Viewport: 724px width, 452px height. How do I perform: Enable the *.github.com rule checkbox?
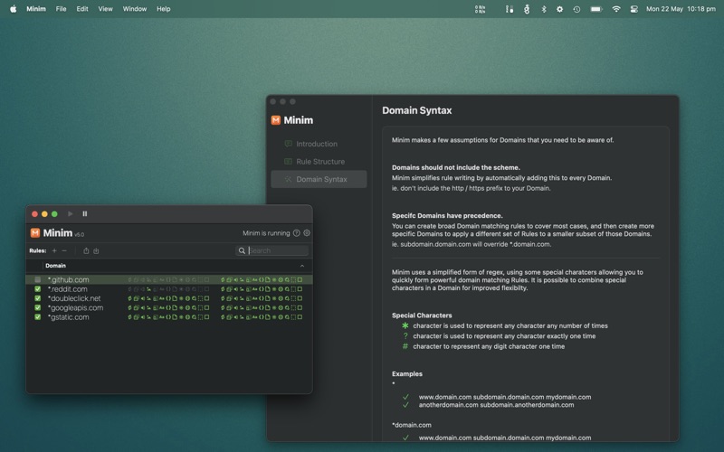coord(37,279)
